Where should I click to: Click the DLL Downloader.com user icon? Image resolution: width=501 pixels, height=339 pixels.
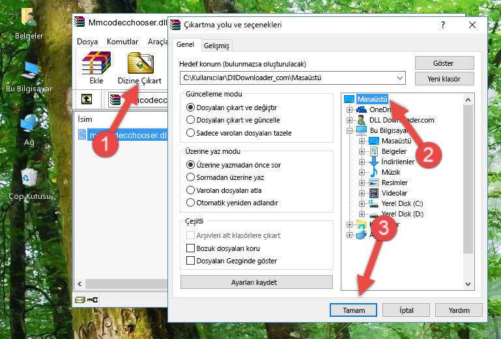coord(362,120)
